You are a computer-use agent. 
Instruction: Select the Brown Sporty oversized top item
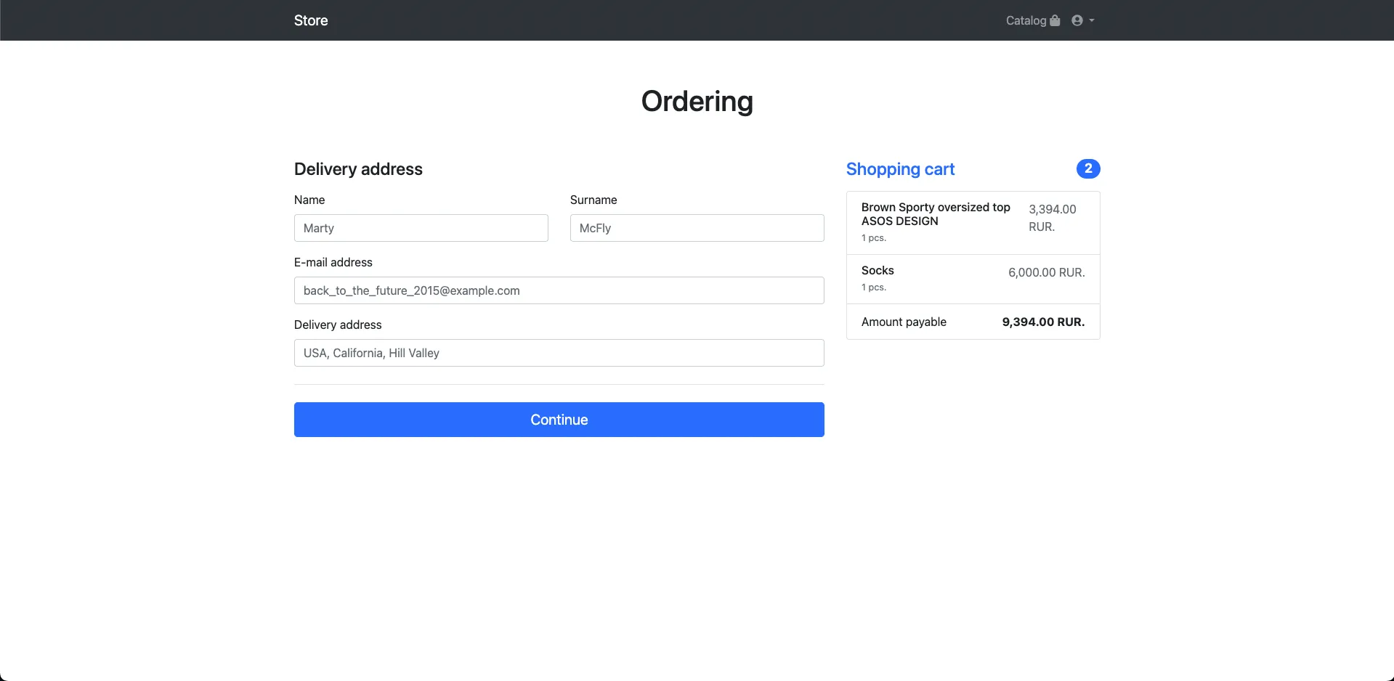[x=973, y=223]
